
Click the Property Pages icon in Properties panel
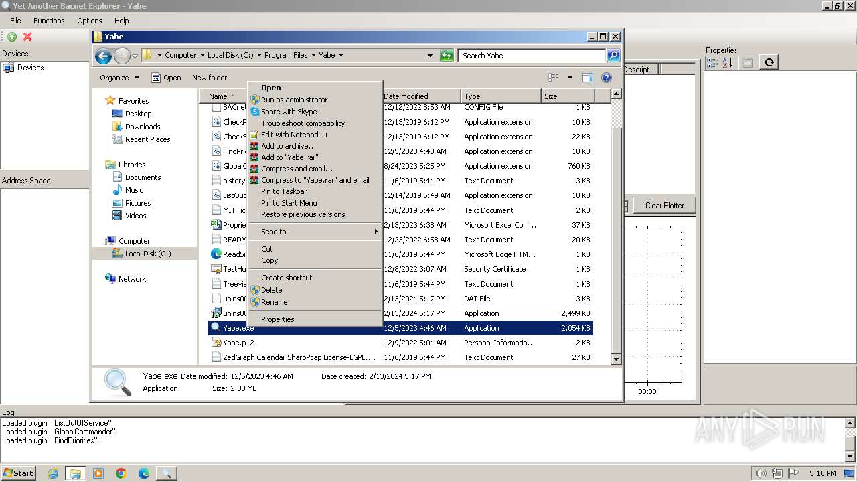pos(747,62)
